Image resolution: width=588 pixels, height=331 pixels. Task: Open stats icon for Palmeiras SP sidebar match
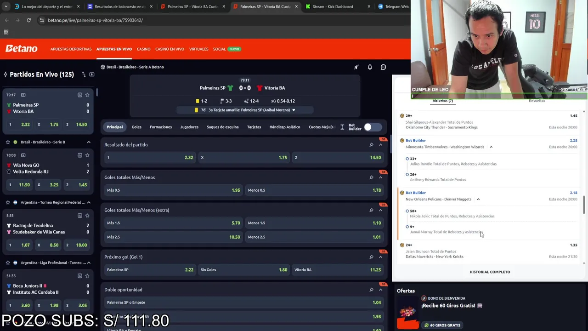pos(79,95)
